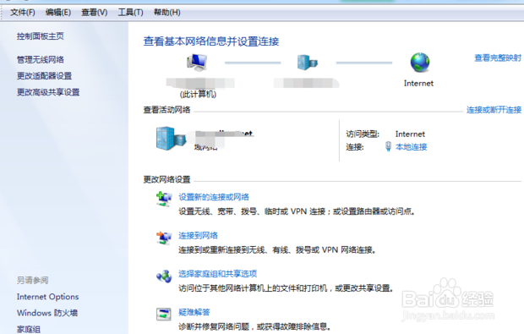Viewport: 524px width, 334px height.
Task: Click the network building icon in map
Action: click(307, 63)
